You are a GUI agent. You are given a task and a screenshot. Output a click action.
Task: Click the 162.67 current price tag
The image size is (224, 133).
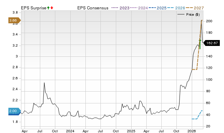pos(211,43)
